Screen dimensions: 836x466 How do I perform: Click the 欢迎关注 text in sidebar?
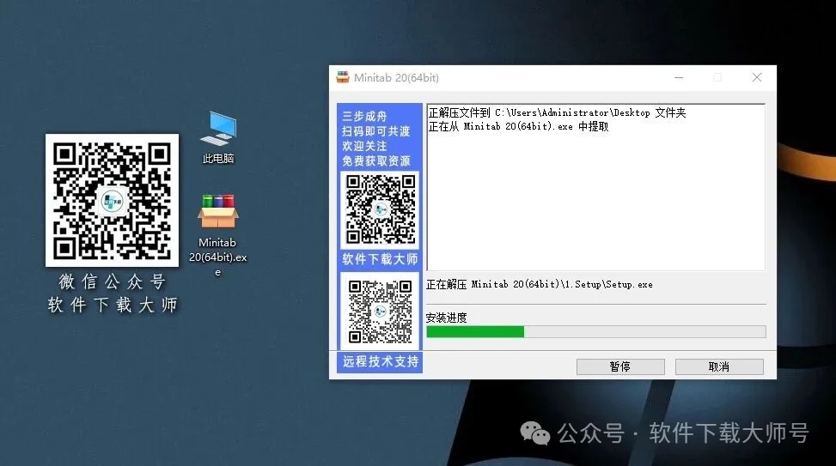[364, 146]
